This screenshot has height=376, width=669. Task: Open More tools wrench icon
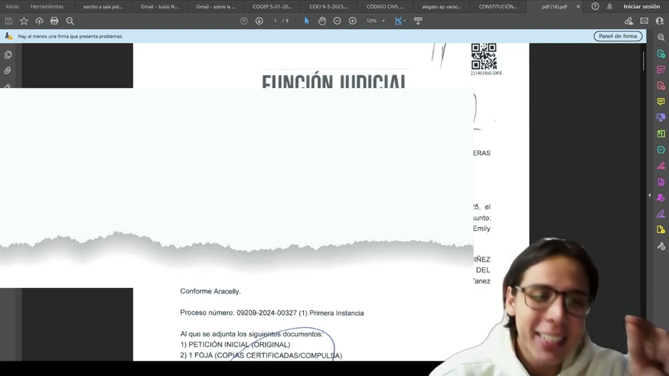661,246
